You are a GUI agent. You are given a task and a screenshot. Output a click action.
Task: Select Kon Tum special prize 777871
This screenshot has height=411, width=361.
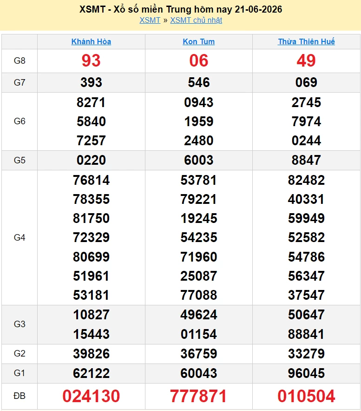click(198, 396)
